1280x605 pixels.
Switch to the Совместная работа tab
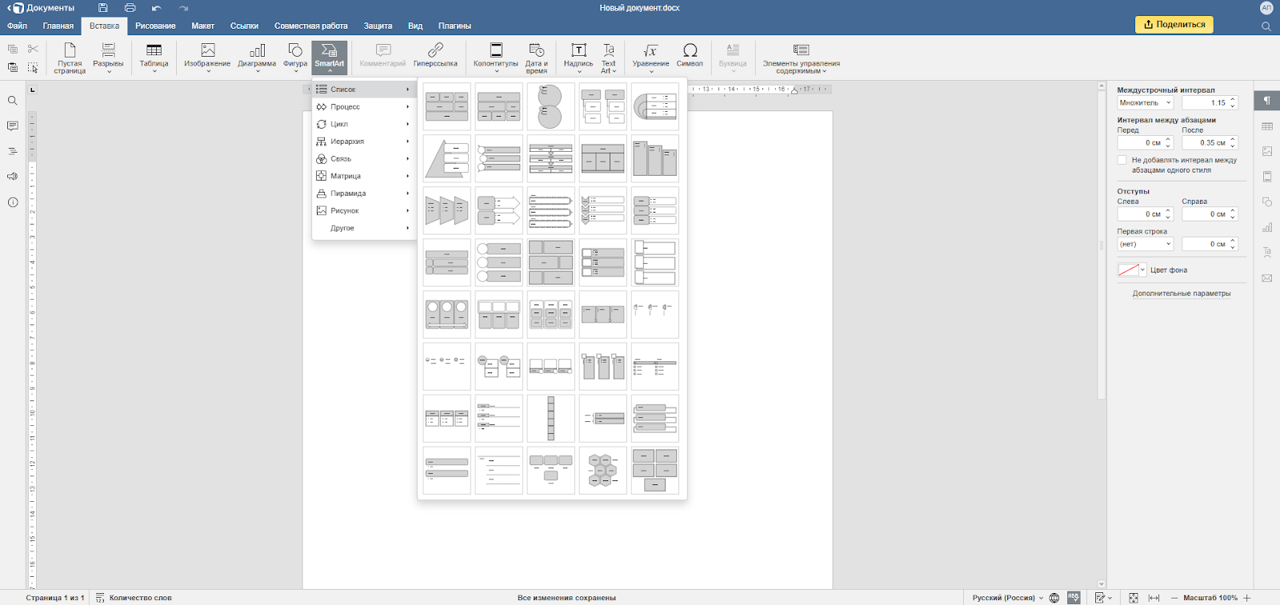(x=311, y=26)
